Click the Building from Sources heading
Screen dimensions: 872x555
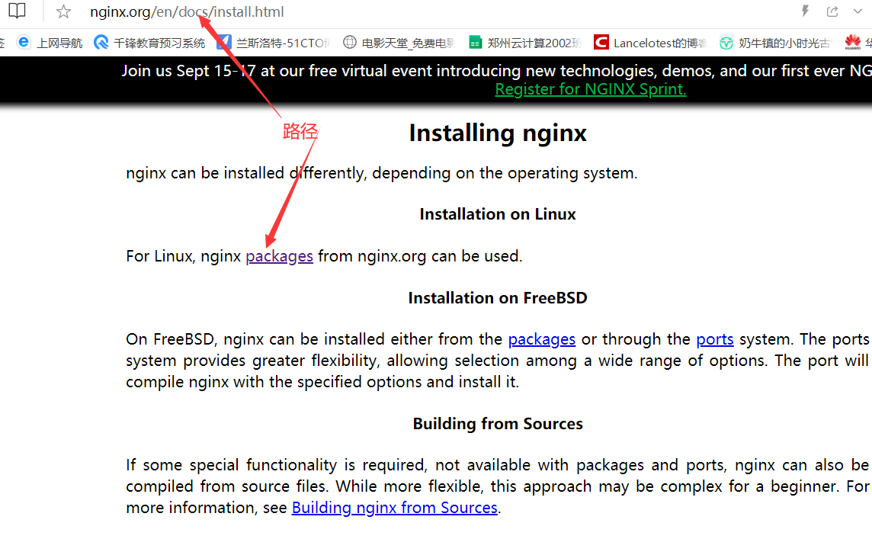(498, 424)
